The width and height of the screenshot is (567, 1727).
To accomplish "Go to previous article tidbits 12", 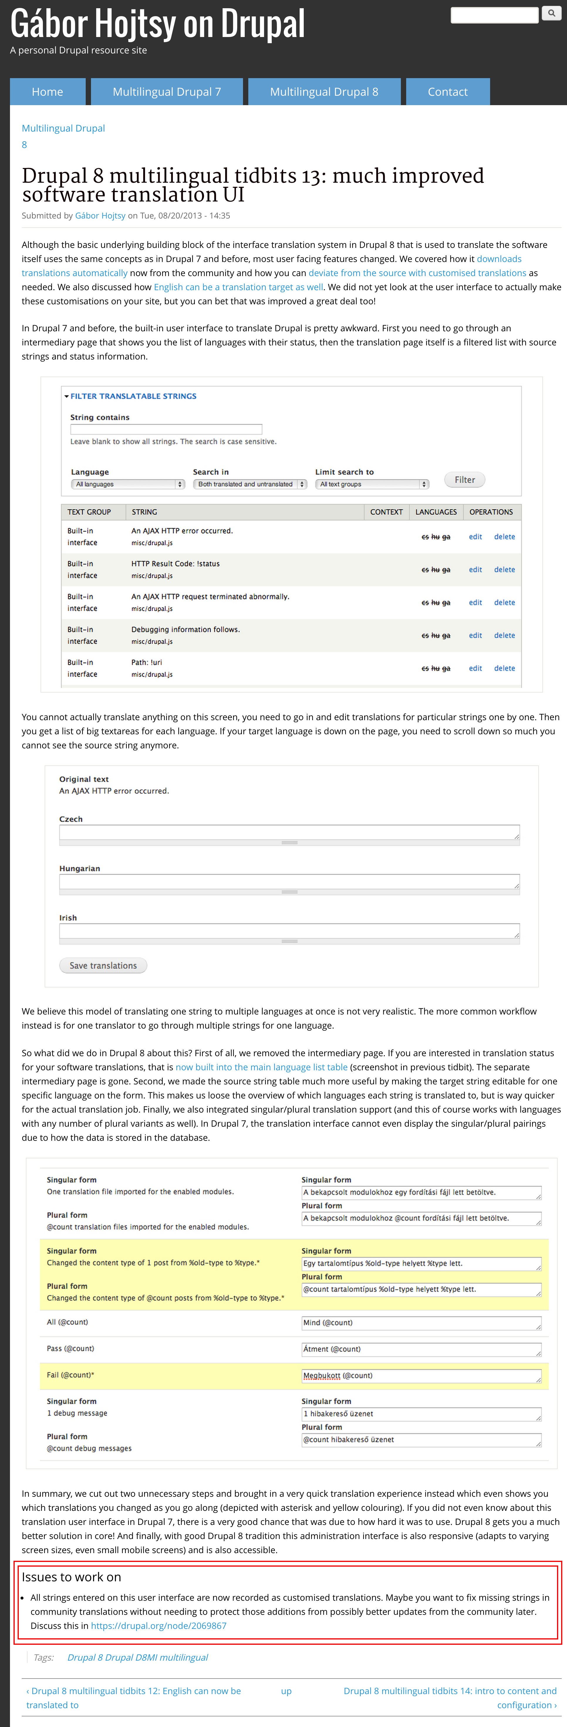I will click(x=133, y=1691).
